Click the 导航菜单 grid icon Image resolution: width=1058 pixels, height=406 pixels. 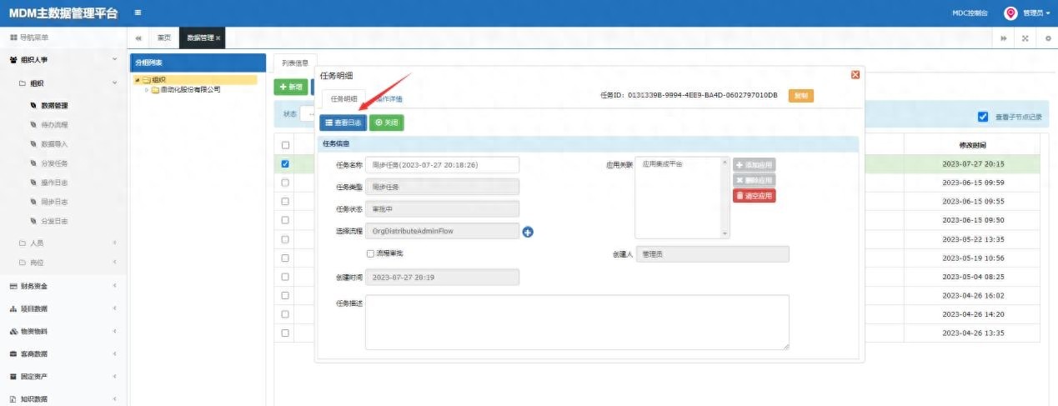point(13,38)
